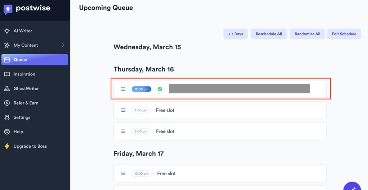The image size is (368, 190).
Task: Click the GhostWriter flask icon
Action: [x=7, y=89]
